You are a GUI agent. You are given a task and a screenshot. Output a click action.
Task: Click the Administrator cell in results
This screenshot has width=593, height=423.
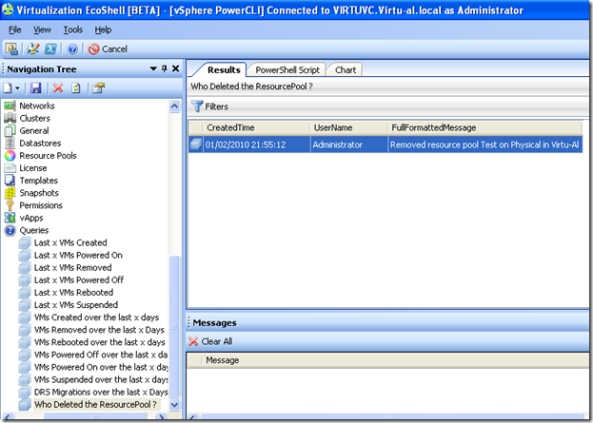point(349,145)
